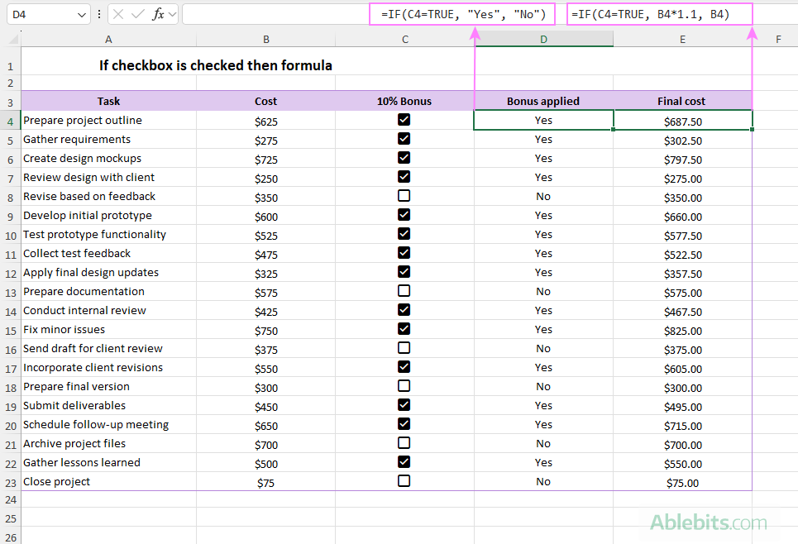Select the cell containing $600 for Develop initial prototype
This screenshot has height=544, width=798.
coord(265,215)
